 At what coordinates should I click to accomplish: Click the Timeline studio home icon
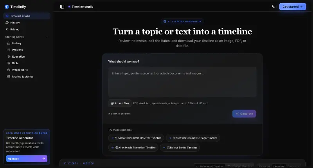(7, 16)
